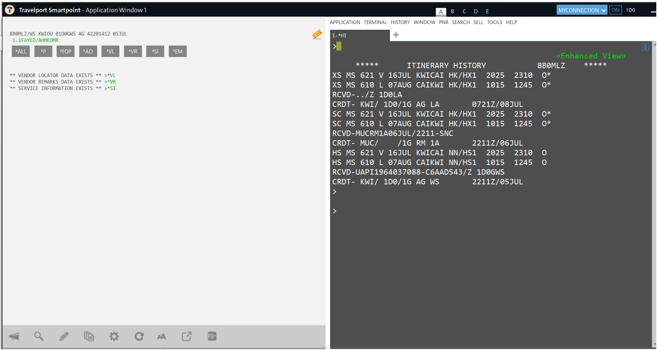The width and height of the screenshot is (657, 350).
Task: Click the >*VL vendor locator link
Action: [110, 75]
